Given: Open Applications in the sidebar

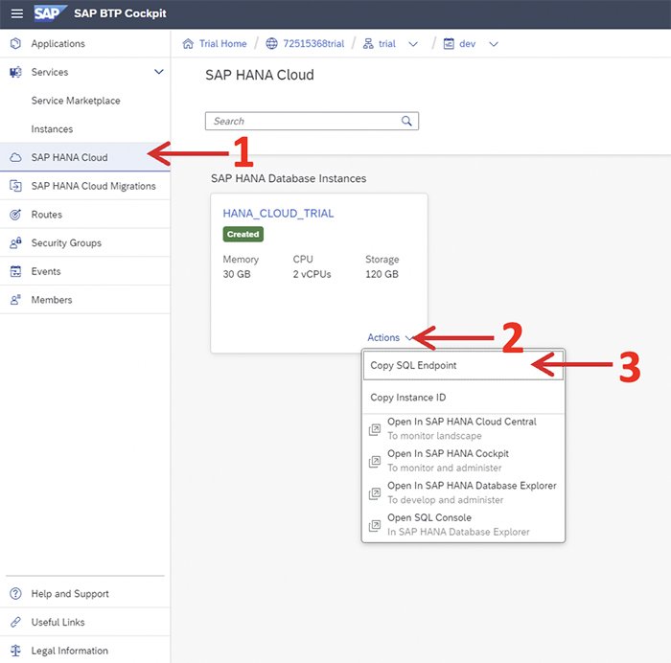Looking at the screenshot, I should (x=85, y=44).
